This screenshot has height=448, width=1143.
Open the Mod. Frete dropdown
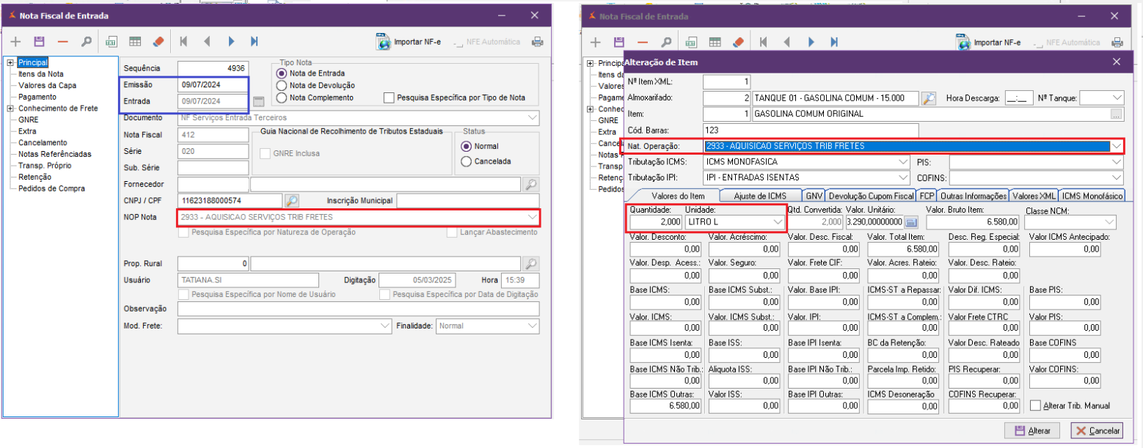[385, 326]
